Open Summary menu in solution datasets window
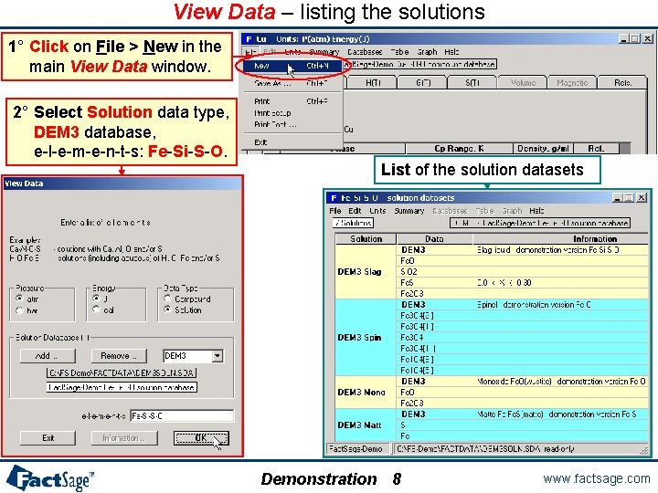This screenshot has height=493, width=658. point(409,211)
